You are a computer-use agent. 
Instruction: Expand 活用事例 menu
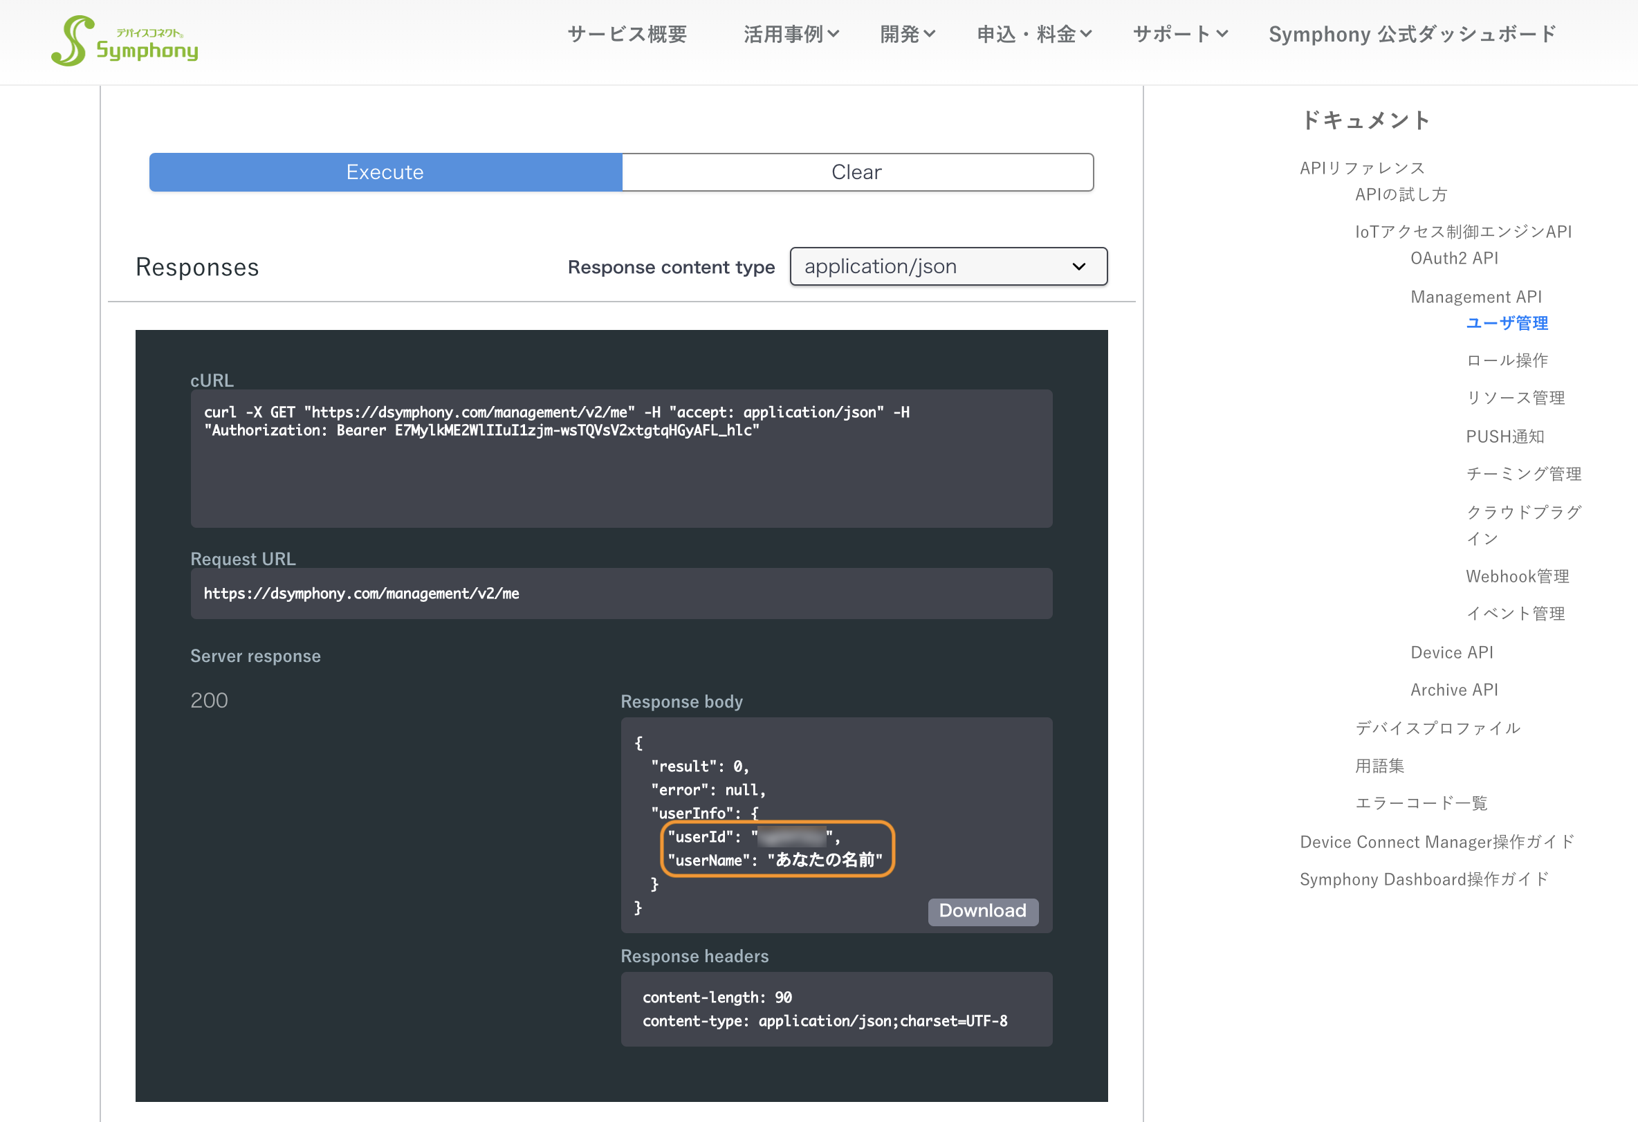click(x=791, y=34)
